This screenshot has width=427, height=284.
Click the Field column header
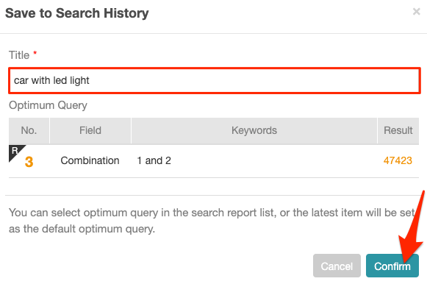pyautogui.click(x=90, y=130)
